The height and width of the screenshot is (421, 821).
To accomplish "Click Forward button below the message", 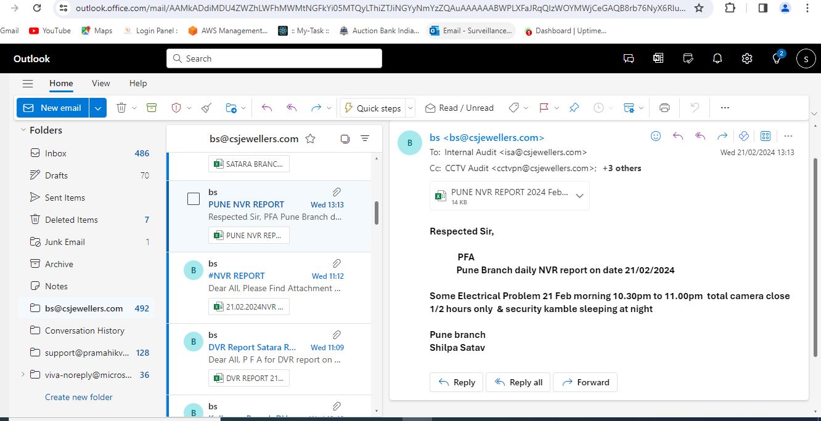I will tap(585, 382).
